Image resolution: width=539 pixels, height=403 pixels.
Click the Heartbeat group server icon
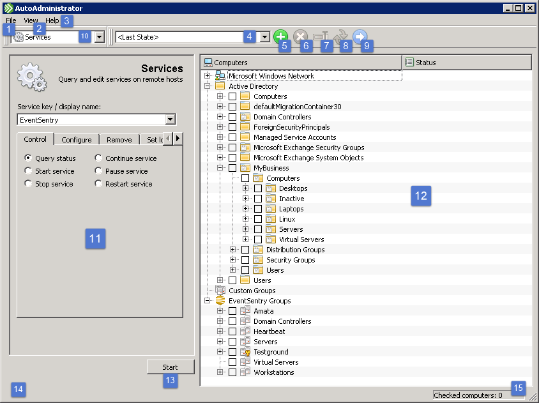(x=245, y=331)
